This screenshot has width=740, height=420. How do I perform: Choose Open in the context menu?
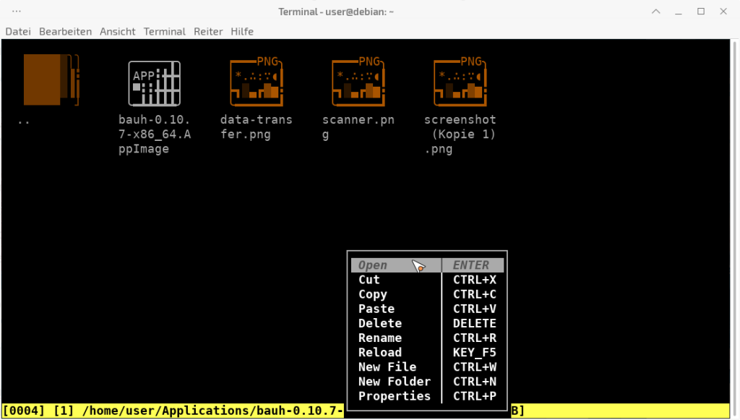373,265
